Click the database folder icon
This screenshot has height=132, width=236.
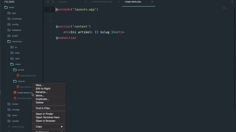point(9,30)
